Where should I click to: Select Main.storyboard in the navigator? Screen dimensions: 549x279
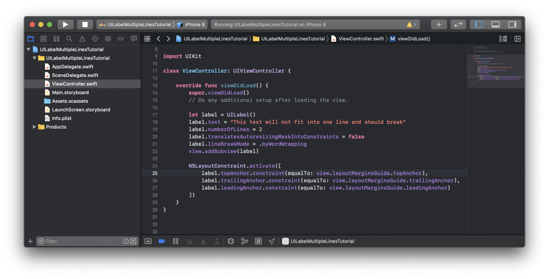pyautogui.click(x=70, y=93)
